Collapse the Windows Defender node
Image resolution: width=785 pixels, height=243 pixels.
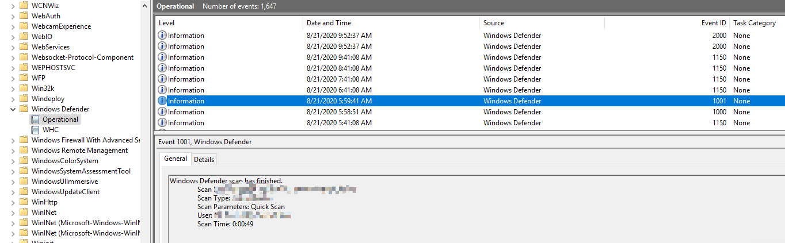(13, 109)
